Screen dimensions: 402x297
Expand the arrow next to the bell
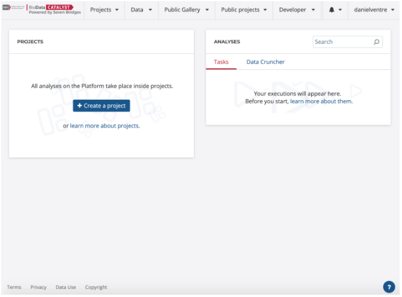click(x=340, y=9)
